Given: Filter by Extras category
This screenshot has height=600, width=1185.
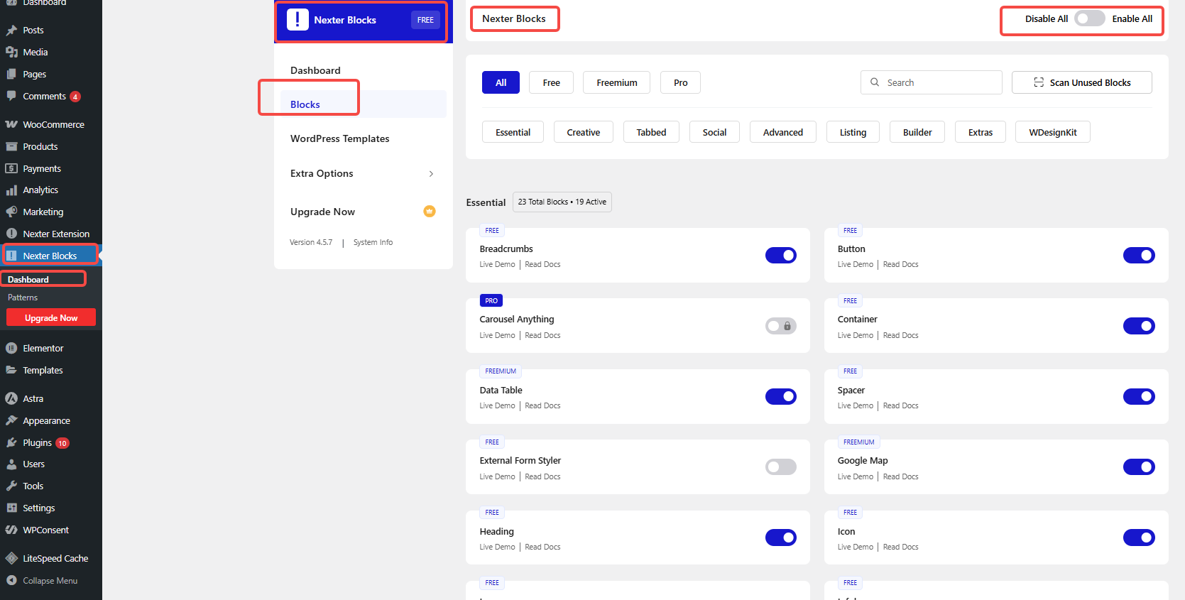Looking at the screenshot, I should [x=981, y=132].
